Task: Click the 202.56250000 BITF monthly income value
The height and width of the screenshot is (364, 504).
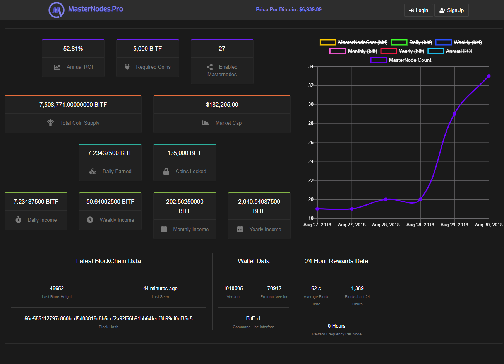Action: click(185, 206)
